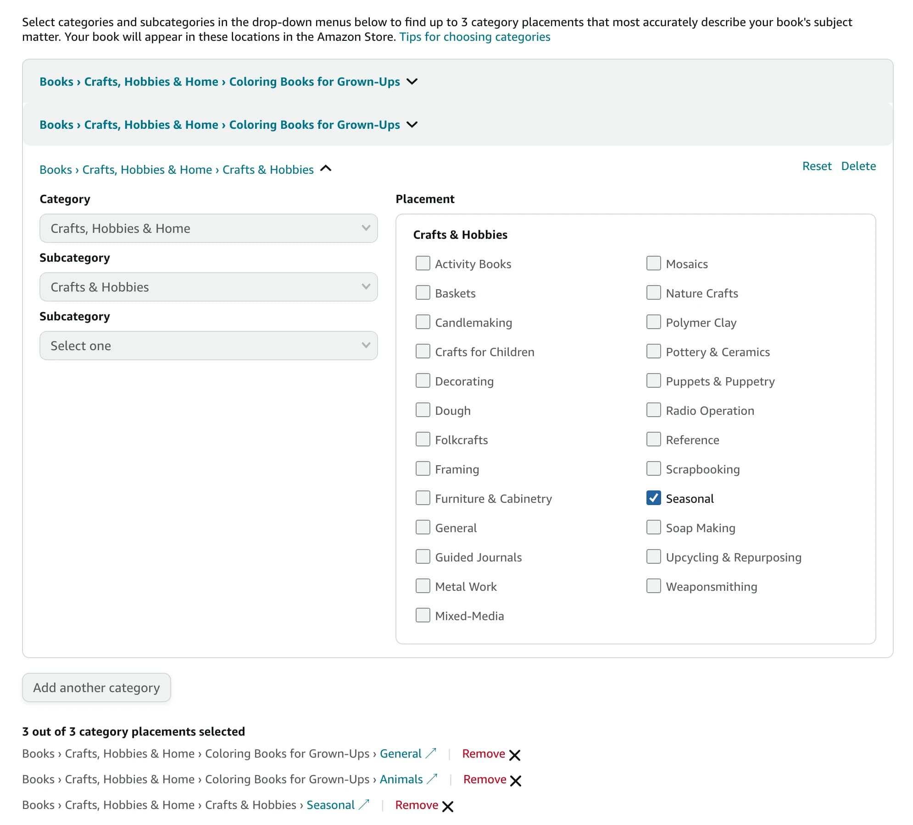Uncheck the Seasonal checkbox
This screenshot has height=825, width=913.
pyautogui.click(x=653, y=498)
